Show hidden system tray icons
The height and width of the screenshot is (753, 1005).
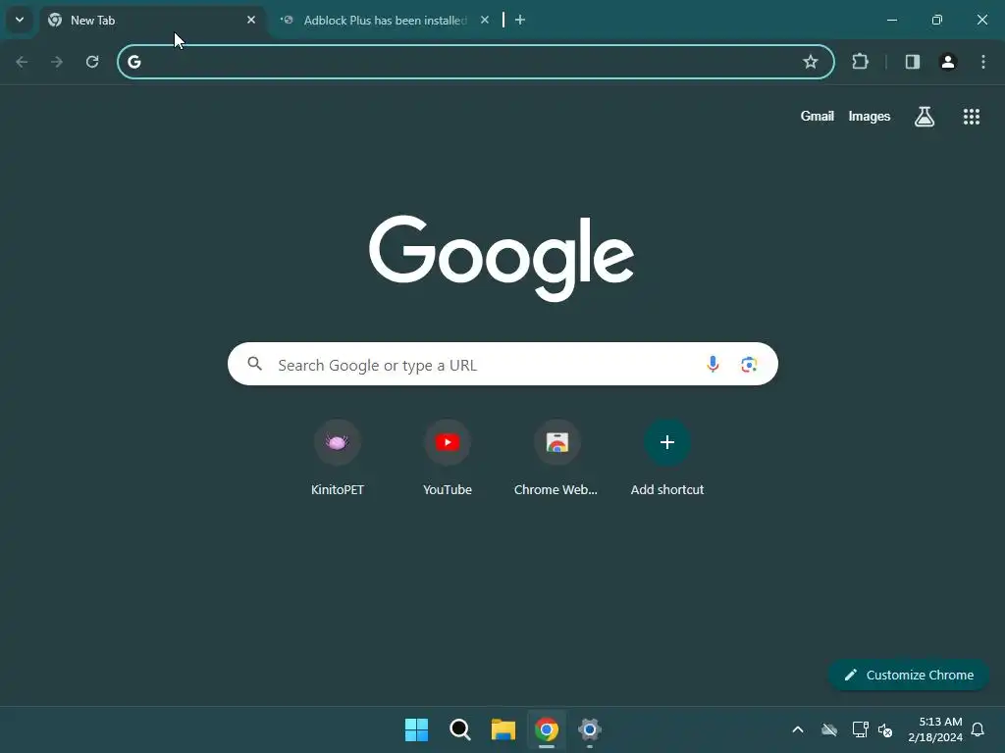[798, 729]
